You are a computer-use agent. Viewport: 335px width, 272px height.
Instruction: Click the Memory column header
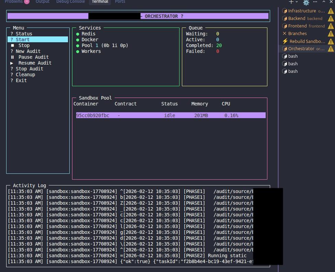[199, 104]
